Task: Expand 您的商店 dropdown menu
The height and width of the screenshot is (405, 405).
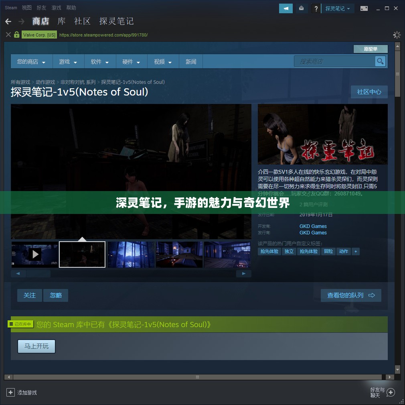Action: coord(32,61)
